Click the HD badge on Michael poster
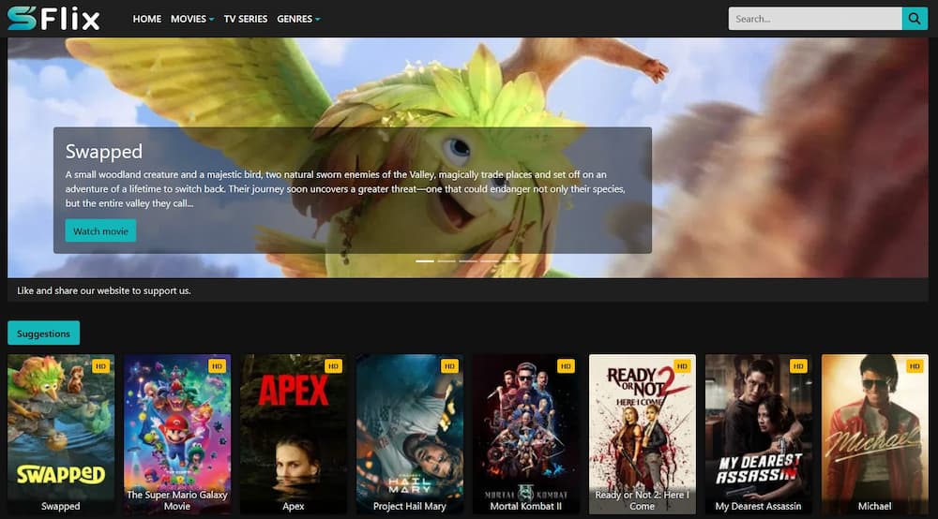938x519 pixels. coord(915,366)
